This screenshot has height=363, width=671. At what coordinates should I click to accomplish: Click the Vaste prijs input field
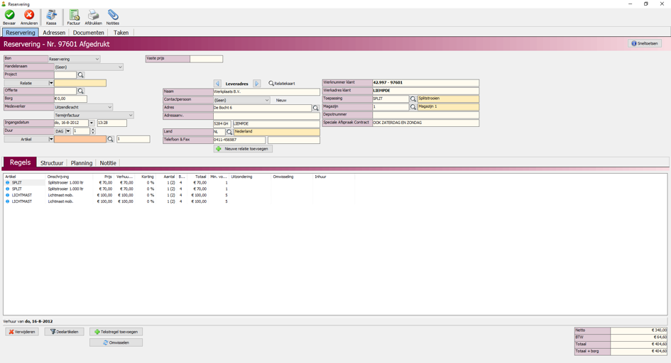[x=206, y=59]
